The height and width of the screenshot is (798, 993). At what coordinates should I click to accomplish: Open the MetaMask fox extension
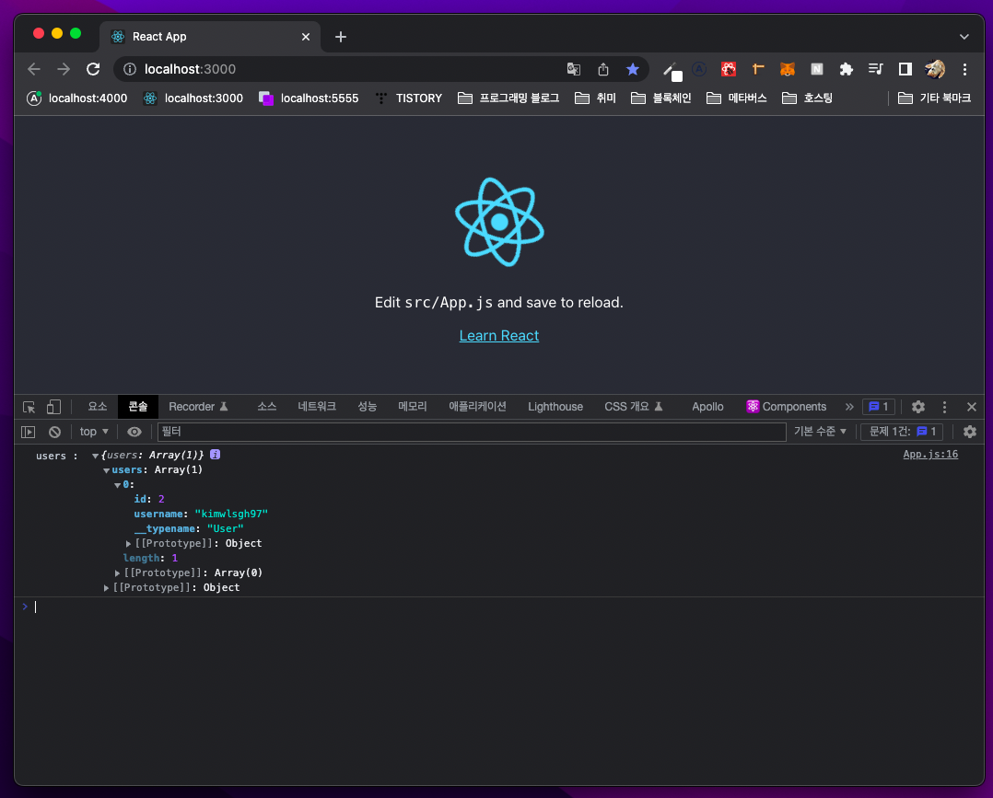tap(788, 69)
